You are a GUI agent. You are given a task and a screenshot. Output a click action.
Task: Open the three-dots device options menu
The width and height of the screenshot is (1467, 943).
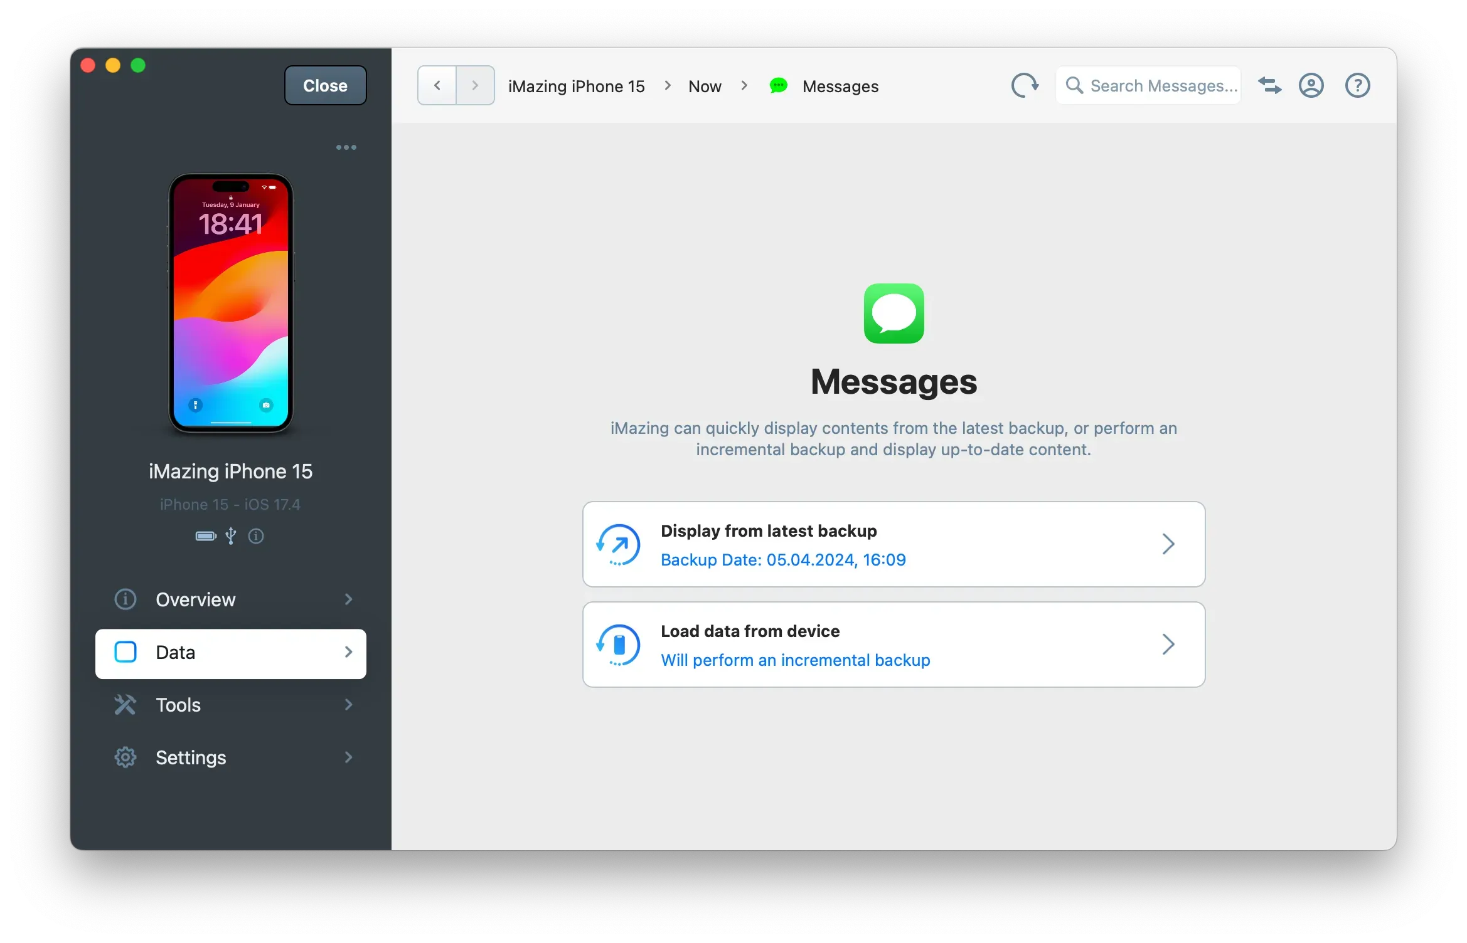[x=346, y=147]
